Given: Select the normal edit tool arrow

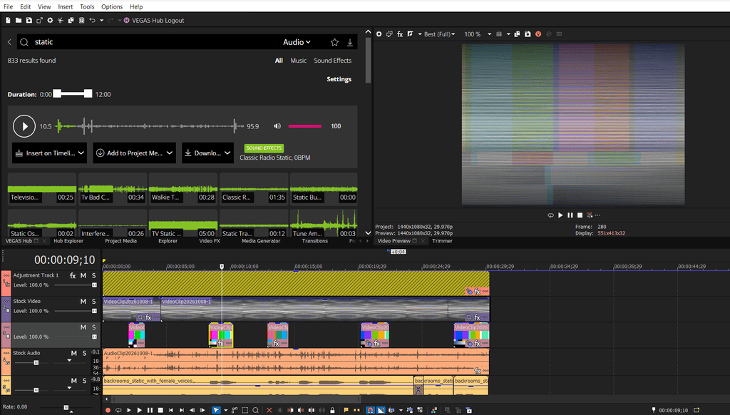Looking at the screenshot, I should (216, 410).
